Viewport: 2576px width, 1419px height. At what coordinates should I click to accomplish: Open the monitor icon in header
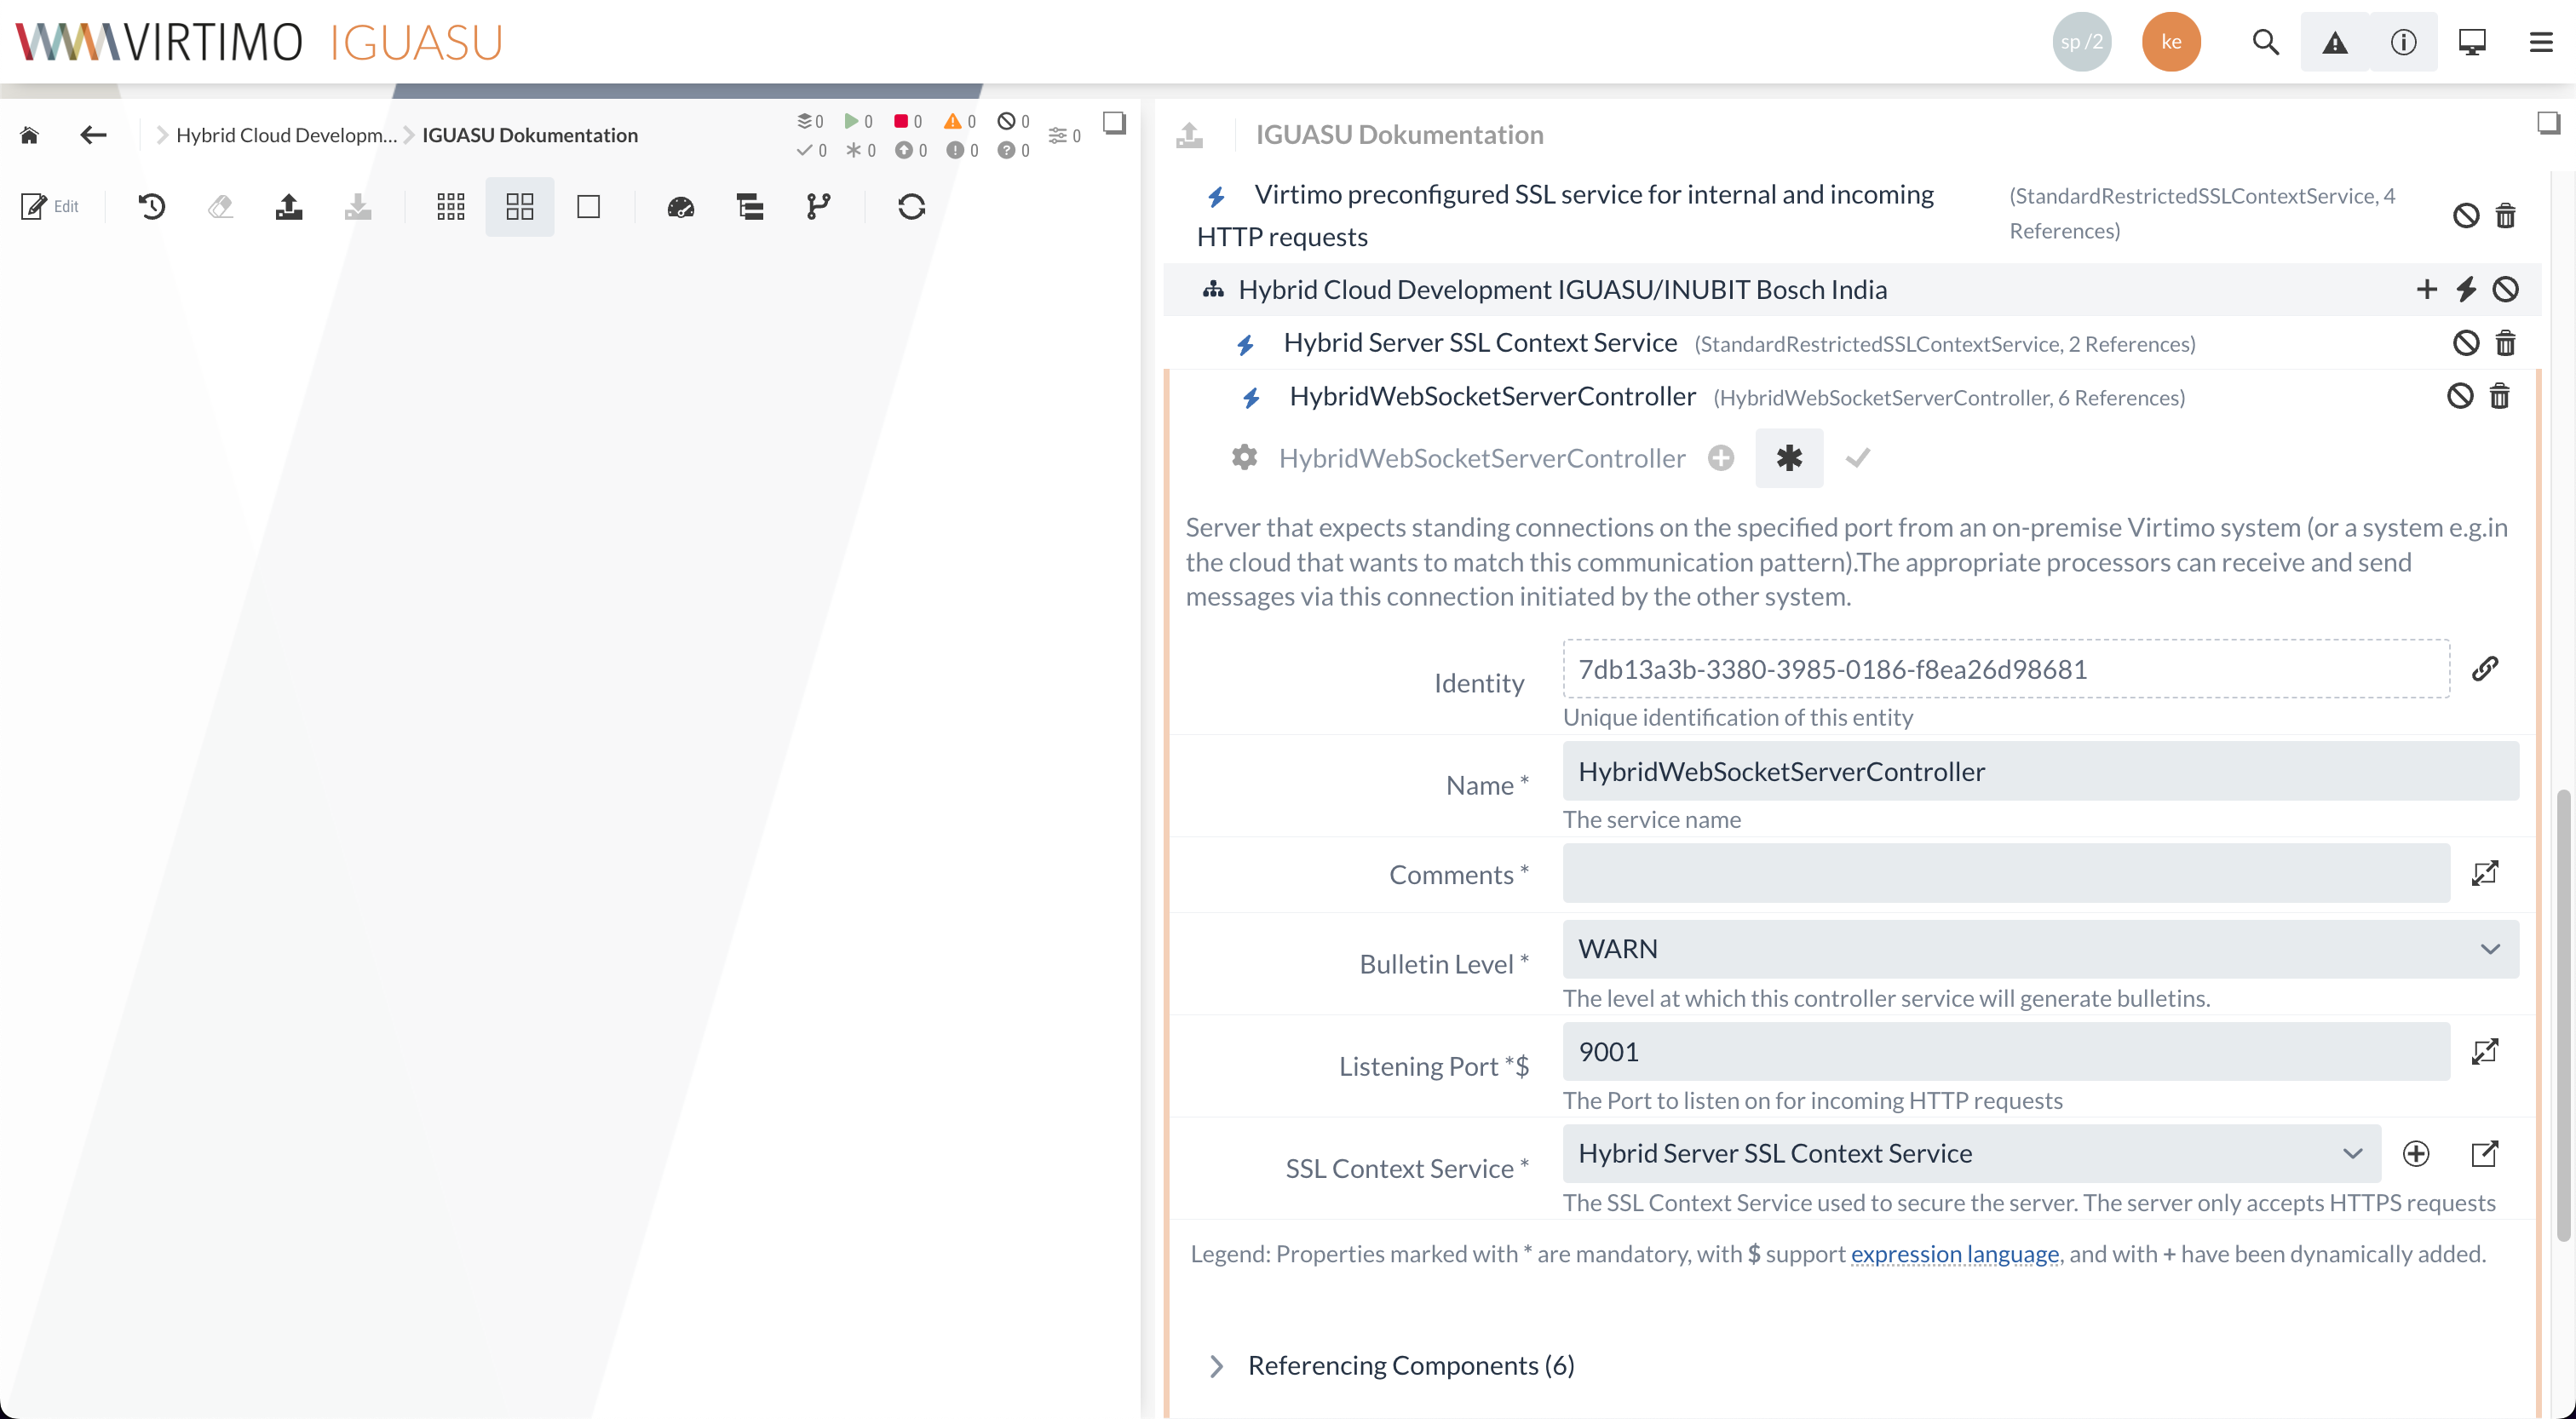tap(2472, 42)
